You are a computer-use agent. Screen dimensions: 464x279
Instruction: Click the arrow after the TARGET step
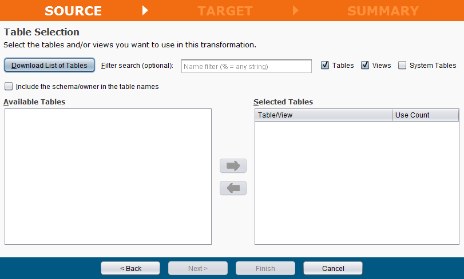click(296, 10)
